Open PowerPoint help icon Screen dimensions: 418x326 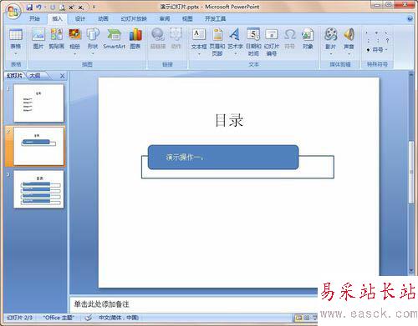click(410, 18)
